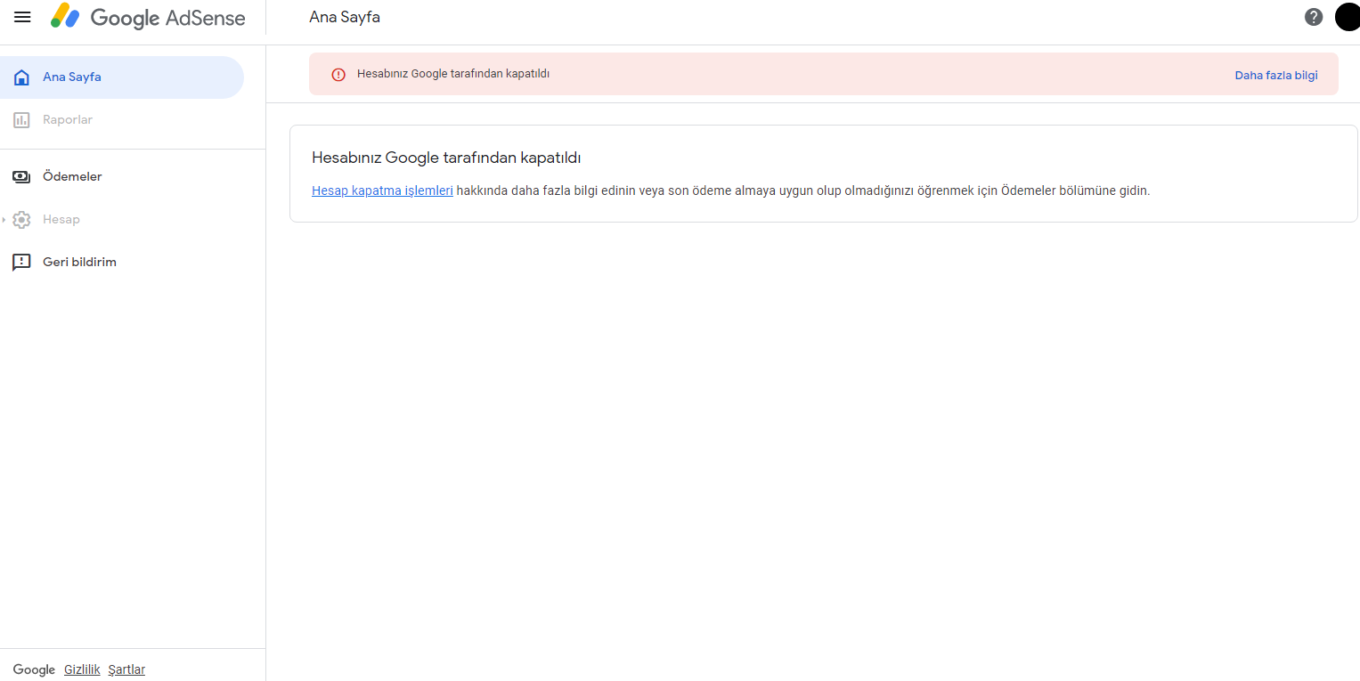The height and width of the screenshot is (681, 1360).
Task: Open the Şartlar footer link
Action: click(x=126, y=669)
